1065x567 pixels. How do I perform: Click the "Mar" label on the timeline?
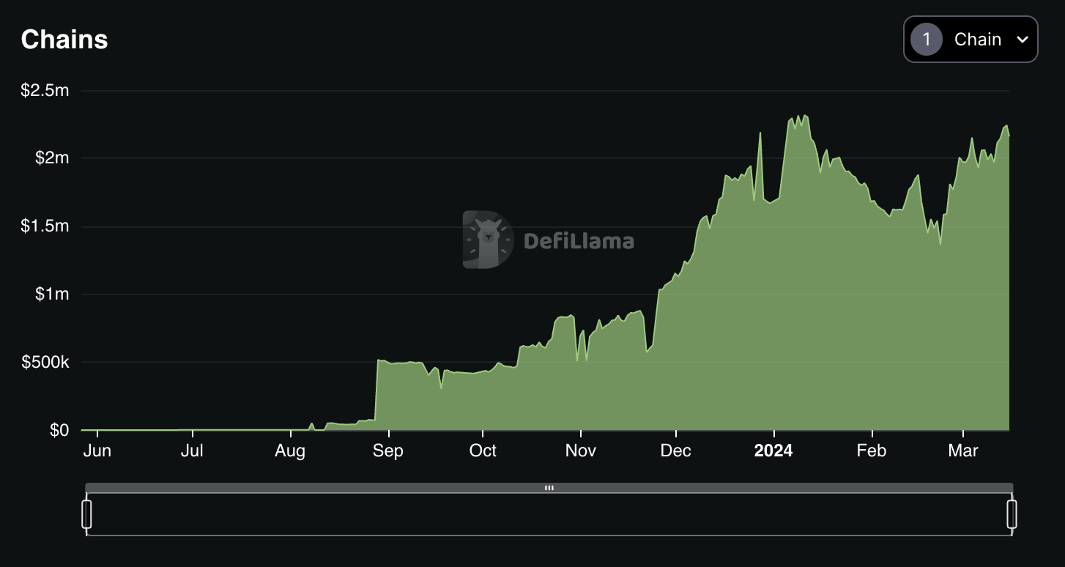point(962,451)
